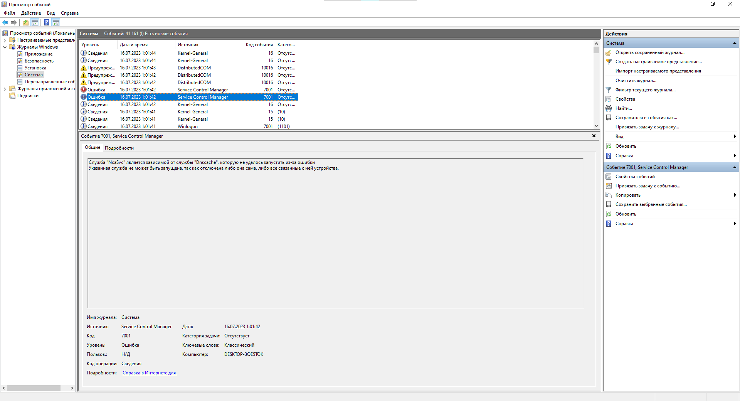The height and width of the screenshot is (401, 740).
Task: Click the Help icon under Событие 7001
Action: point(609,224)
